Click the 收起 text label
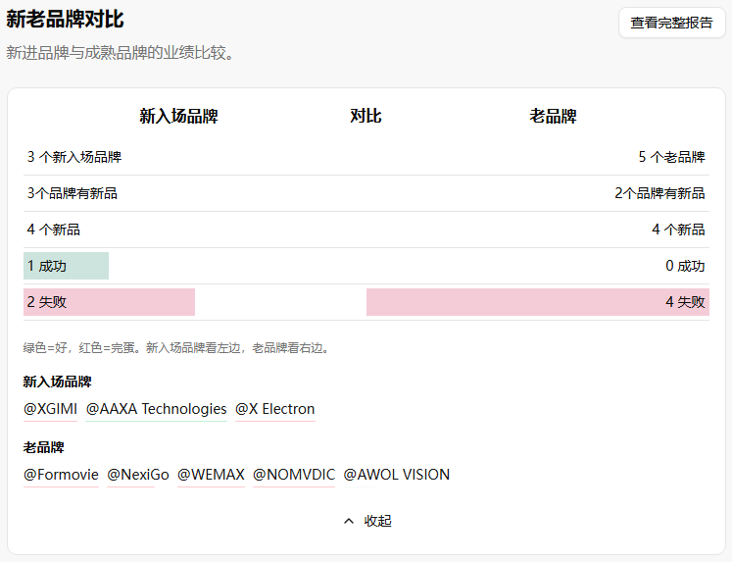The height and width of the screenshot is (562, 732). tap(377, 521)
